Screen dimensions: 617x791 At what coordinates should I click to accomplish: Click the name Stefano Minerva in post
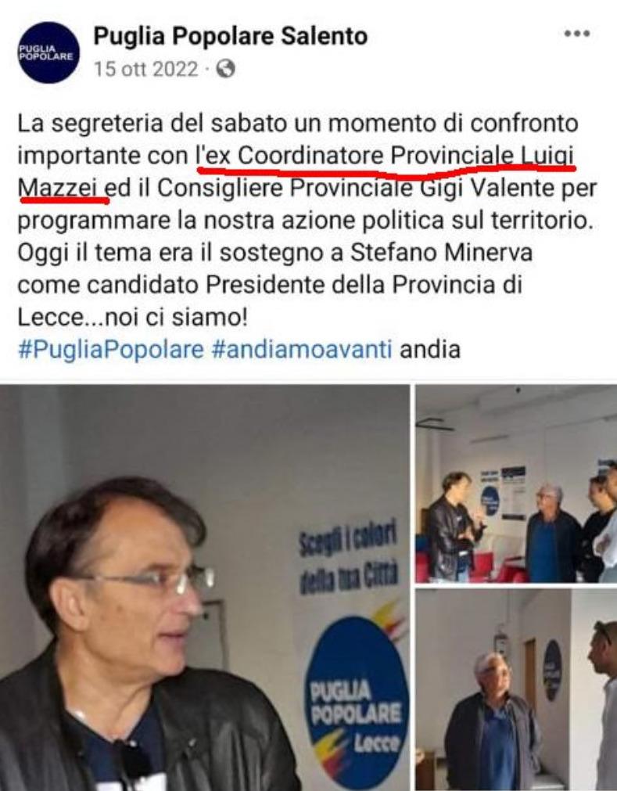442,252
